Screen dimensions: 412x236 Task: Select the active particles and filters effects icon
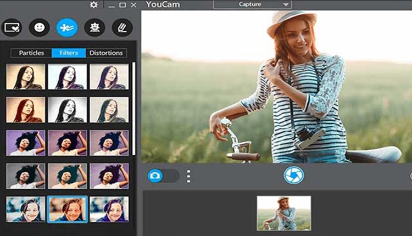(67, 27)
